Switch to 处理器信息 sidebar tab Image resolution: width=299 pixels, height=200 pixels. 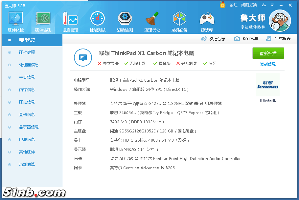coord(29,65)
